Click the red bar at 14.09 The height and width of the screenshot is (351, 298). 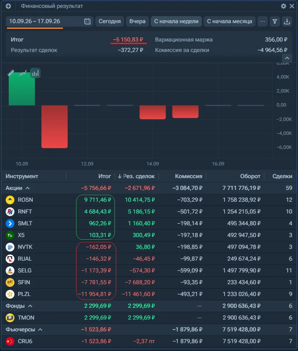tap(152, 112)
